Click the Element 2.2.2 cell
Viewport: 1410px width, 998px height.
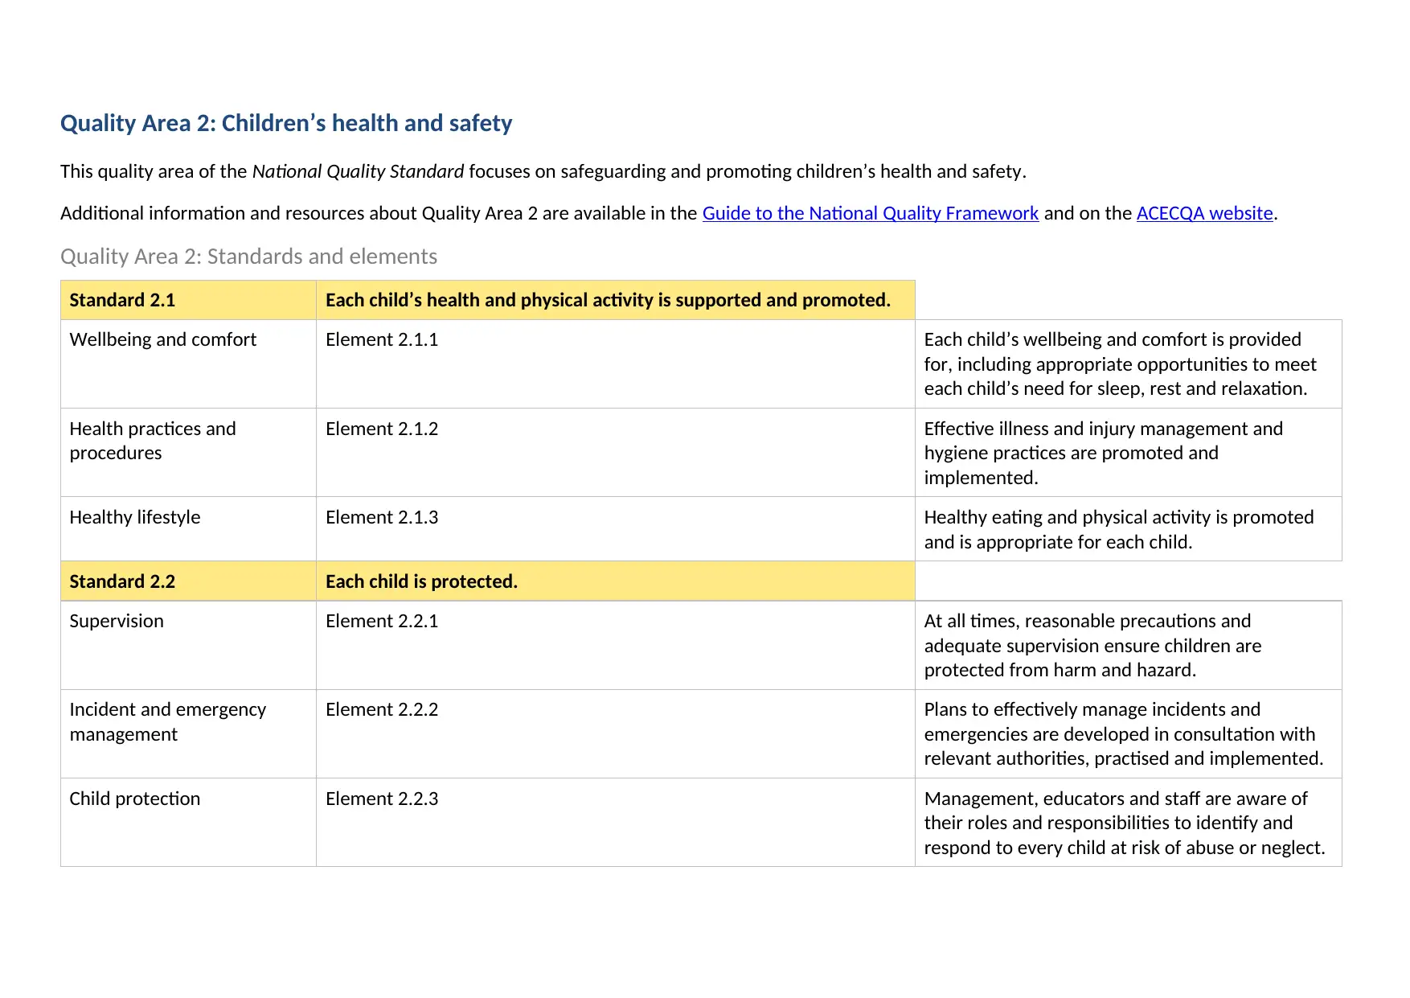tap(616, 733)
